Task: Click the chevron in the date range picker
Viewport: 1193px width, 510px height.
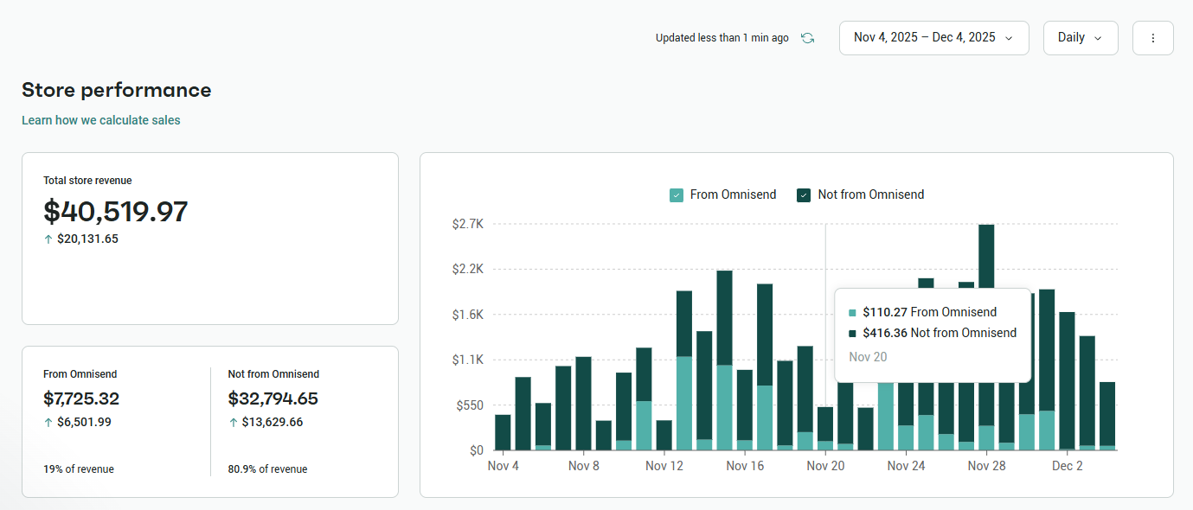Action: tap(1009, 38)
